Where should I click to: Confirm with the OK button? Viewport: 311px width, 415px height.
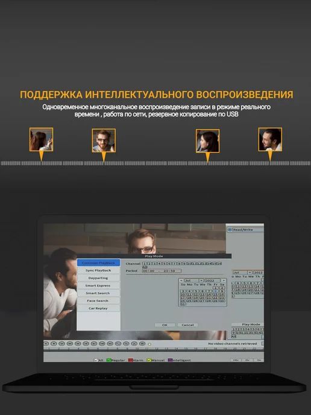pyautogui.click(x=165, y=325)
